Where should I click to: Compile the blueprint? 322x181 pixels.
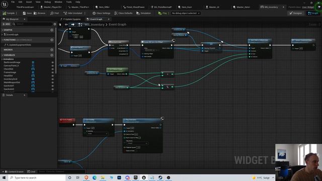(x=9, y=13)
